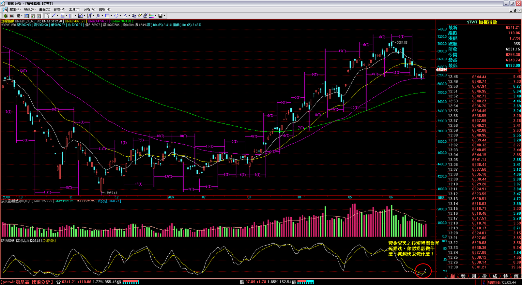This screenshot has width=522, height=285.
Task: Click the green crosshair move tool
Action: tap(6, 16)
